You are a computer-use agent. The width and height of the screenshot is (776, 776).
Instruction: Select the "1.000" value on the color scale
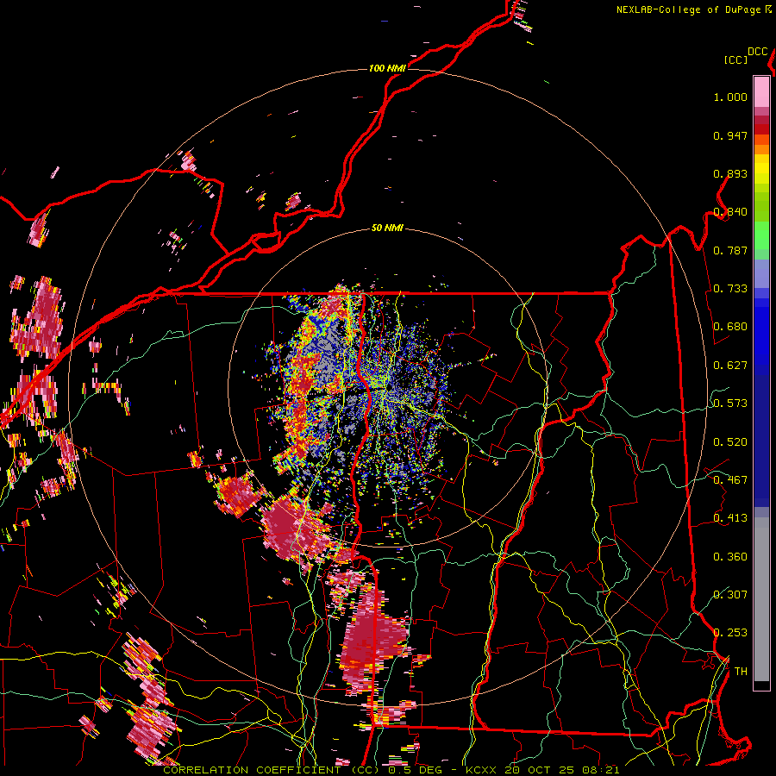pos(730,97)
